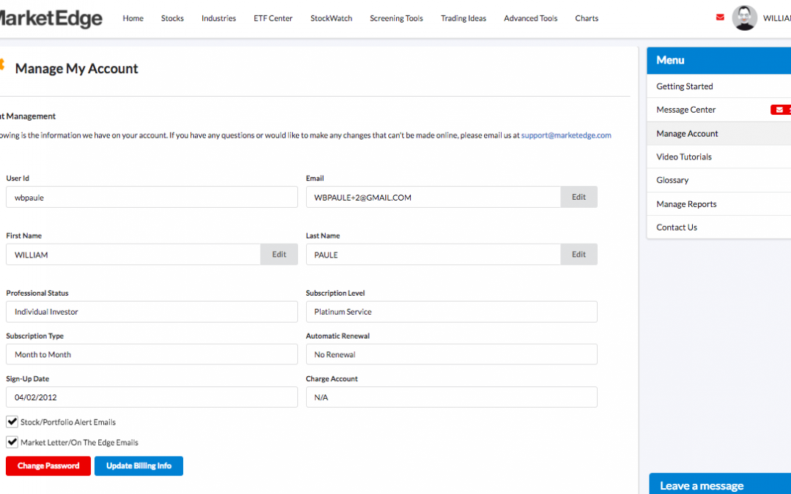Click Edit button next to First Name
791x494 pixels.
(279, 255)
